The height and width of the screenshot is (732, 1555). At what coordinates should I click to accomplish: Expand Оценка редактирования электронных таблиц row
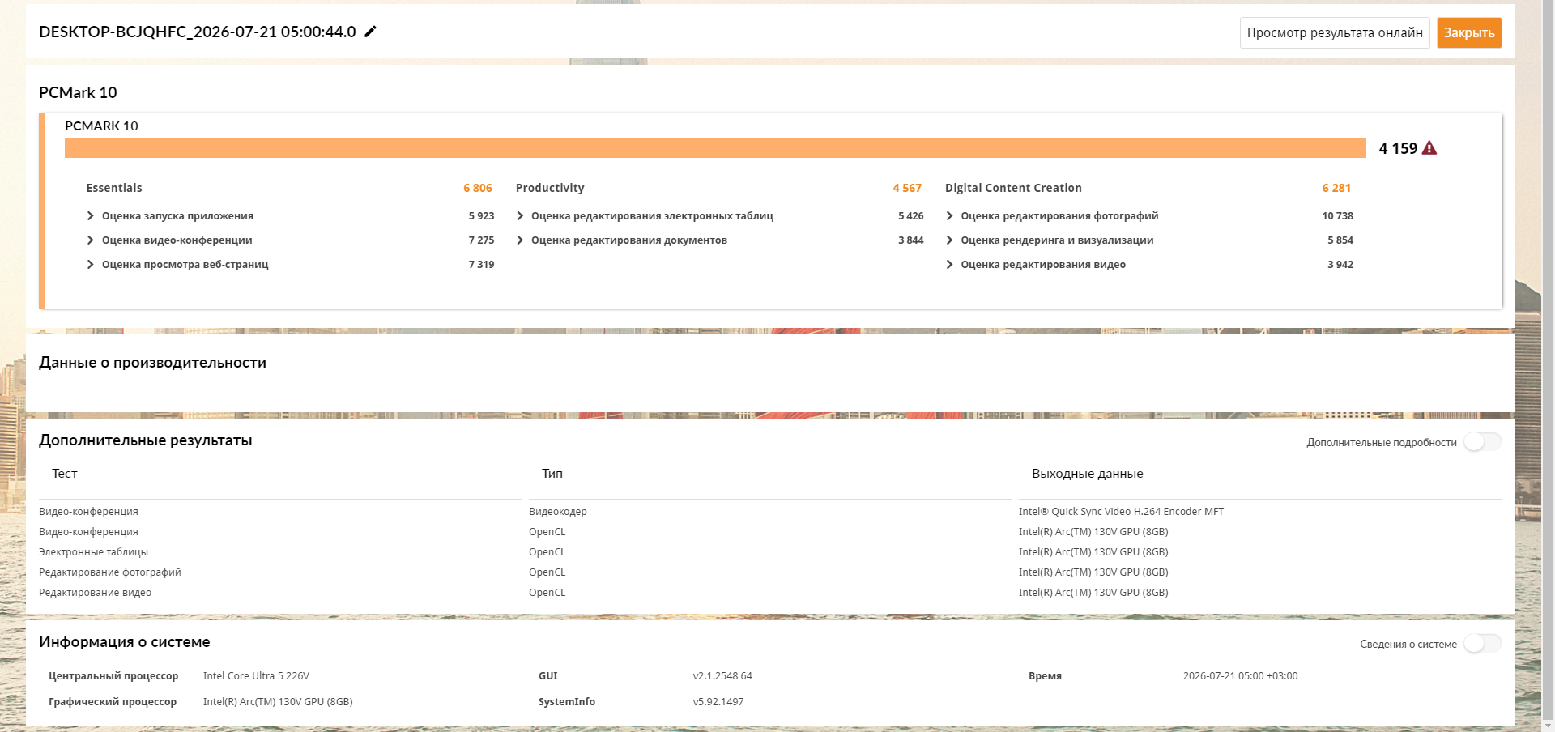719,216
